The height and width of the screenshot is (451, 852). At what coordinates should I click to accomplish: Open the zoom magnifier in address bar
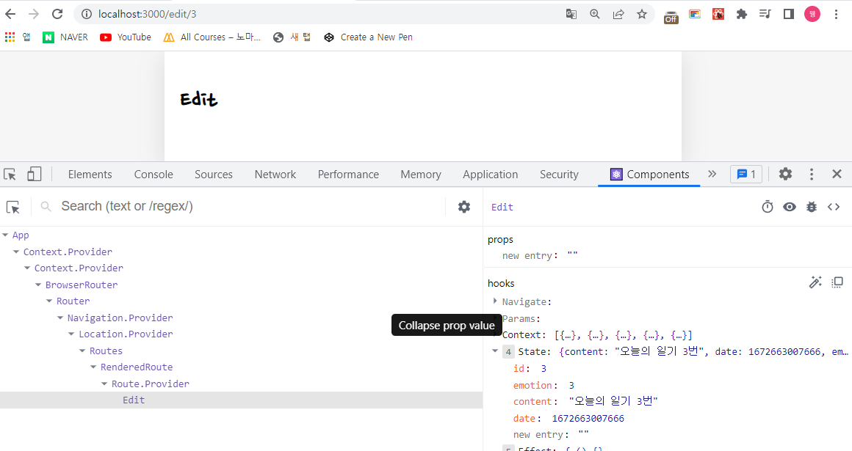595,14
